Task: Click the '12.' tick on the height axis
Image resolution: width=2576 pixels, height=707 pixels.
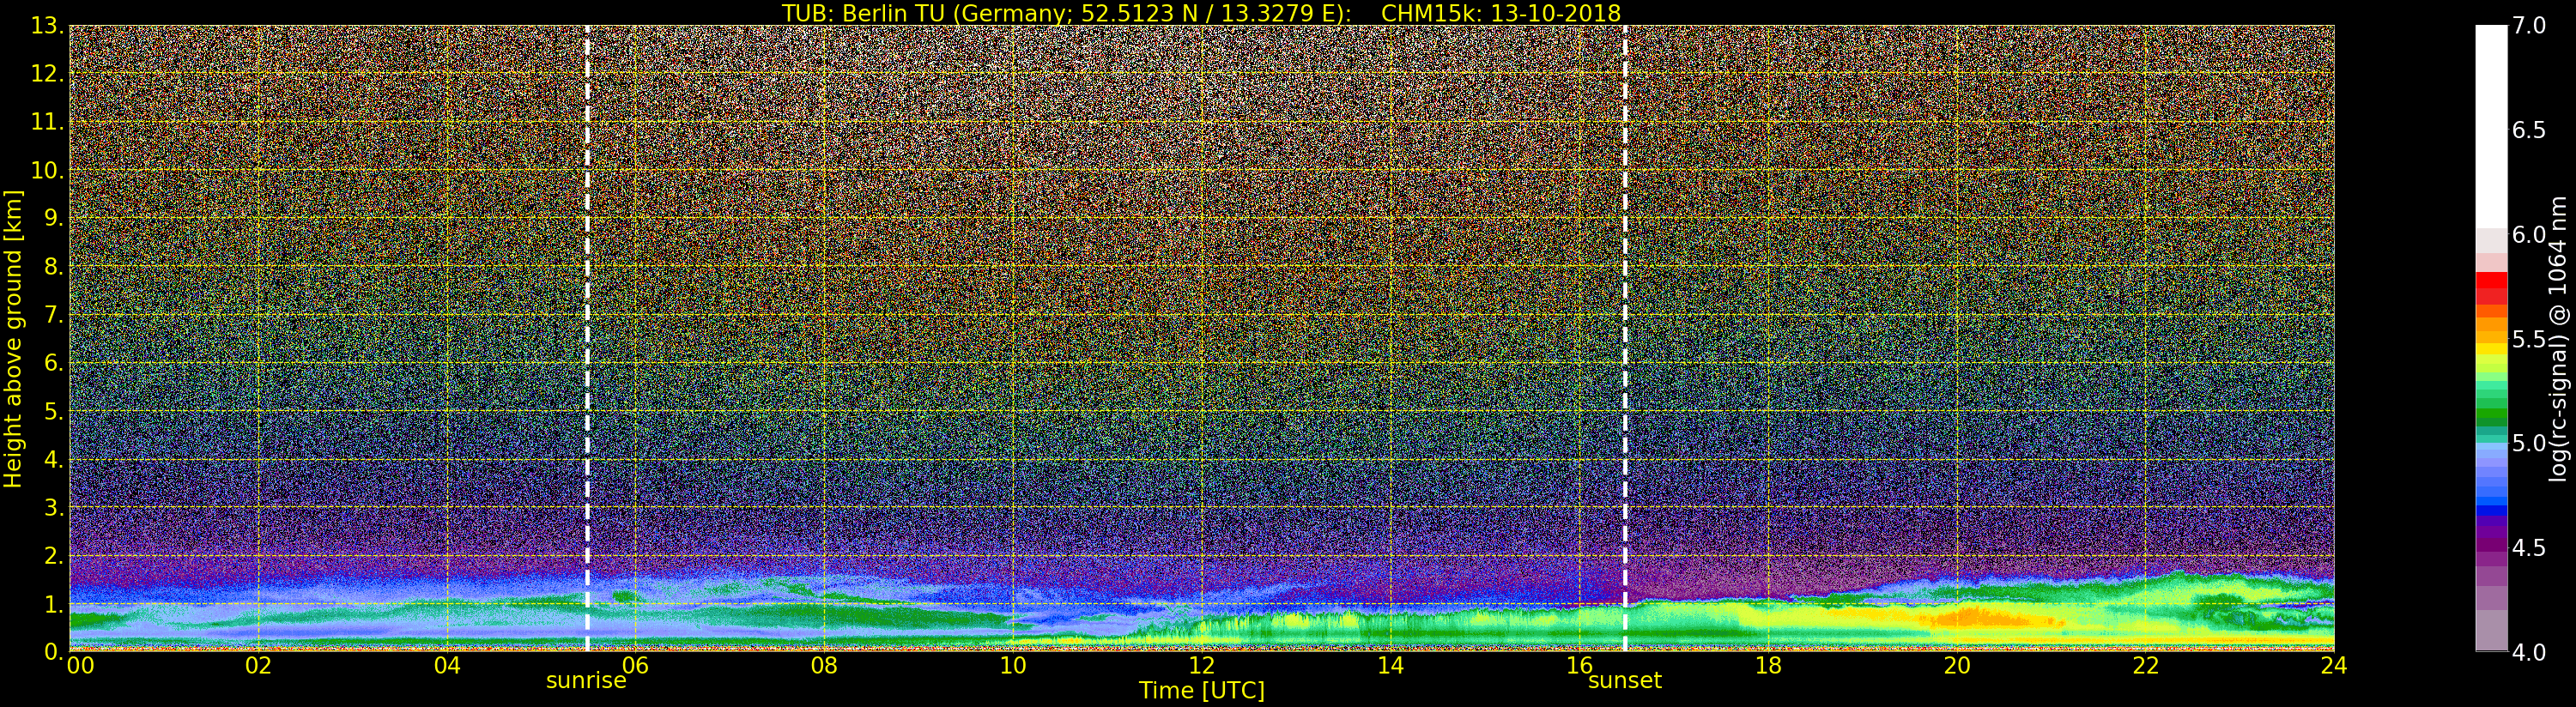Action: pyautogui.click(x=48, y=74)
